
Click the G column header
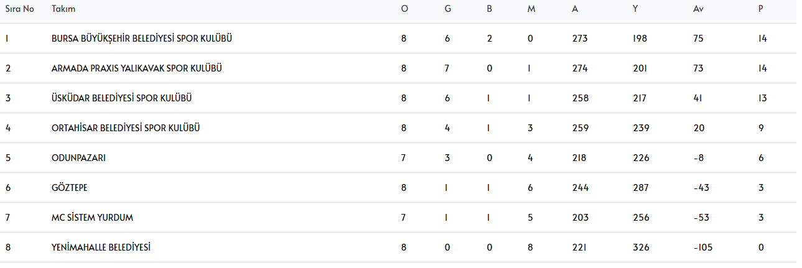click(447, 9)
